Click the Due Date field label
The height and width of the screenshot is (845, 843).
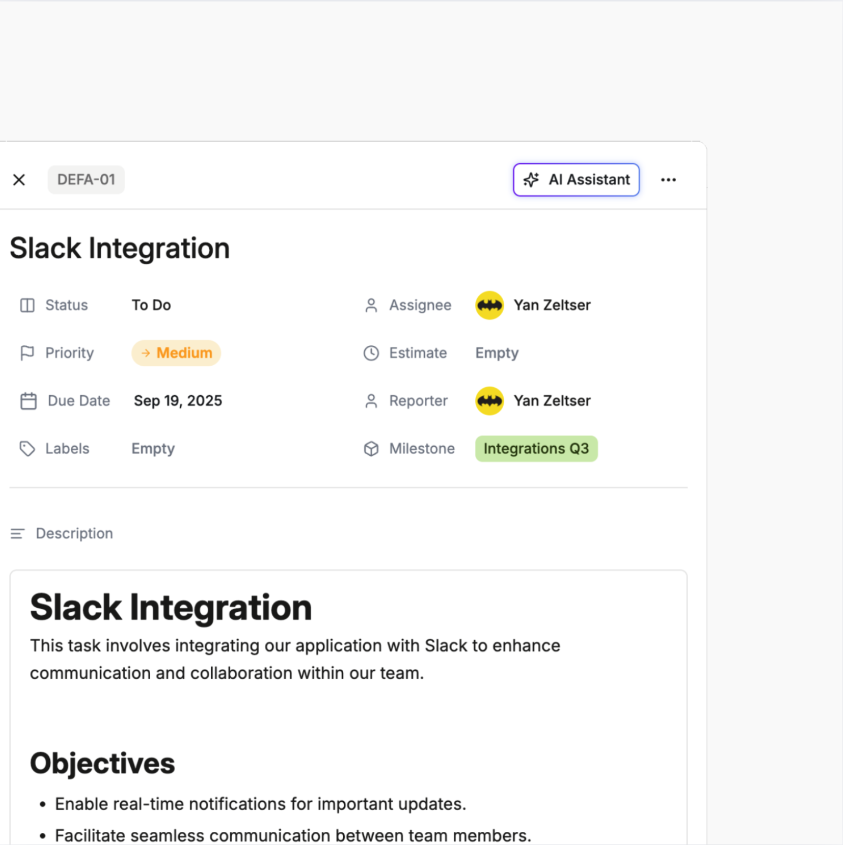pos(79,401)
